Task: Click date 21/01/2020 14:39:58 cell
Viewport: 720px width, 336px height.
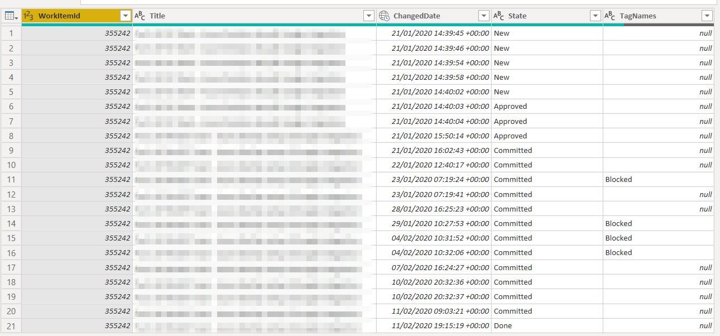Action: [434, 77]
